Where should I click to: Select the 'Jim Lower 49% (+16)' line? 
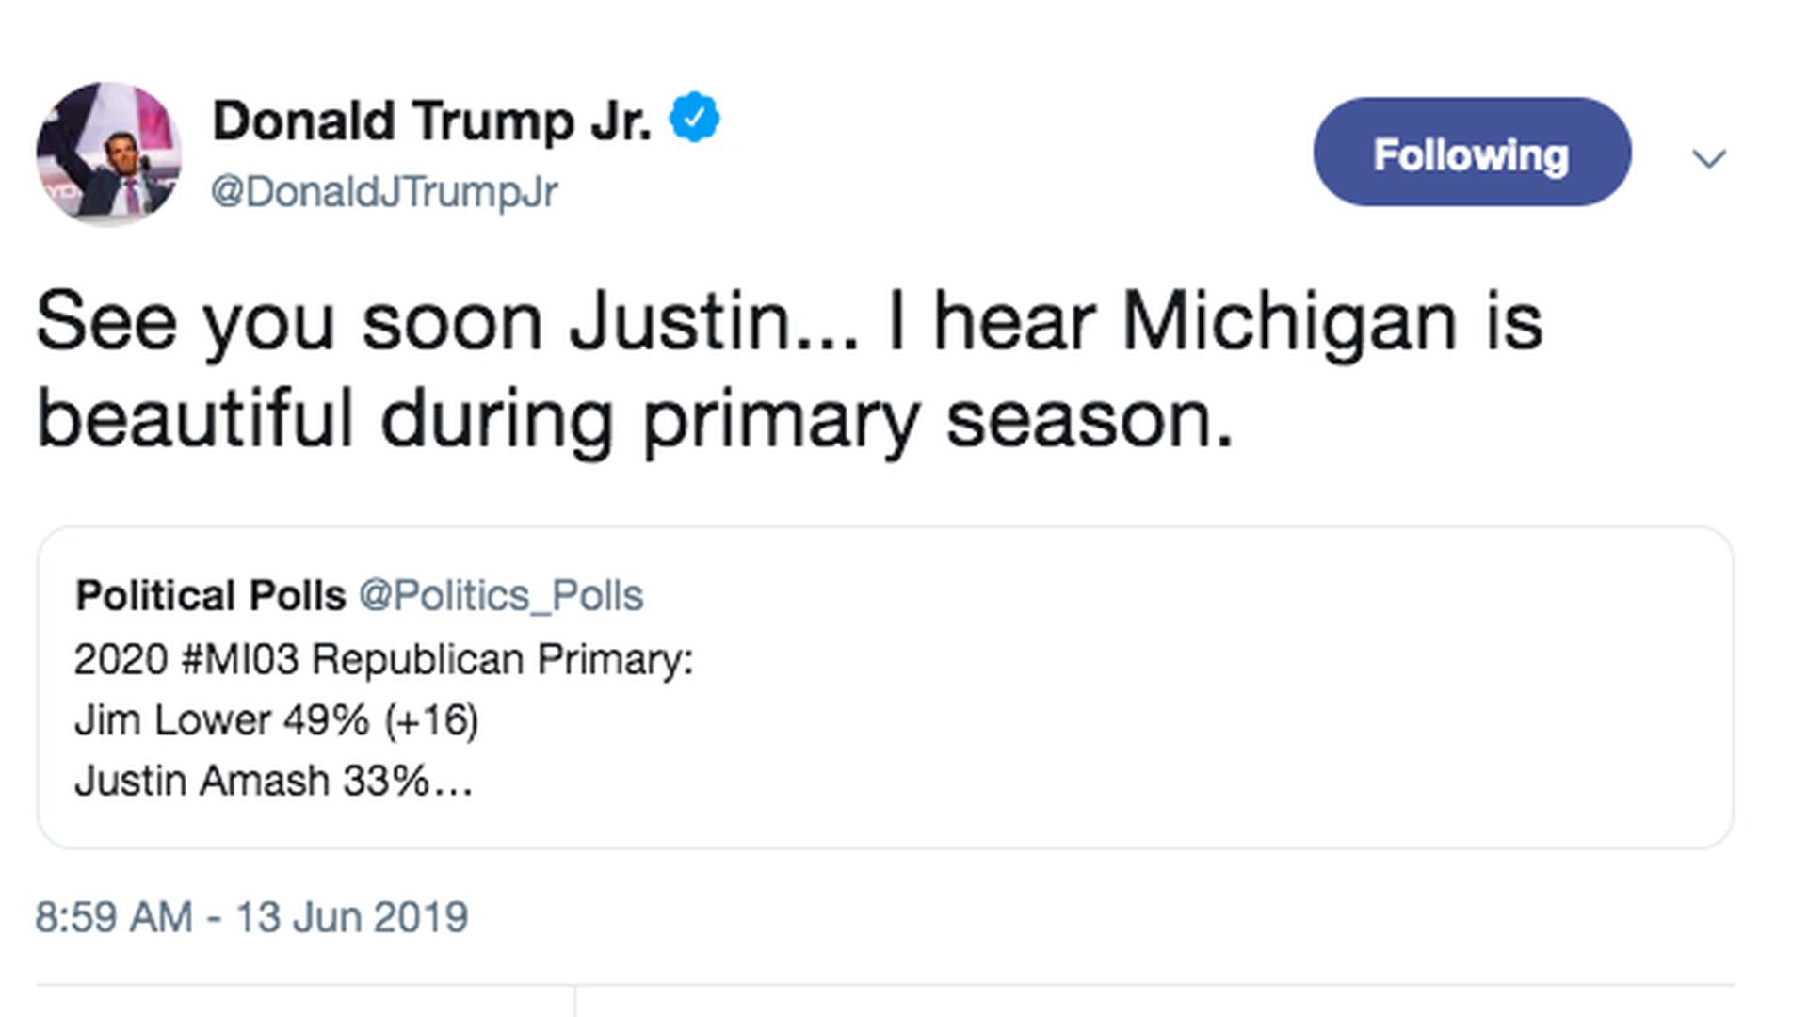click(277, 720)
